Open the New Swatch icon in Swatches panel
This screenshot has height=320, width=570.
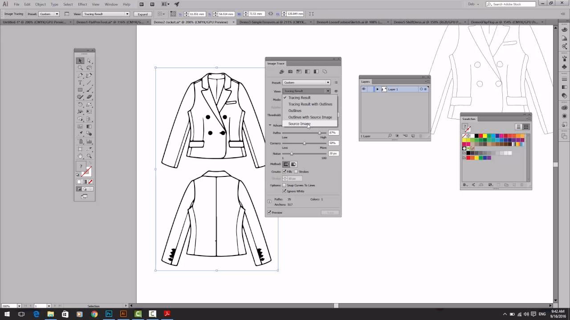pyautogui.click(x=514, y=185)
